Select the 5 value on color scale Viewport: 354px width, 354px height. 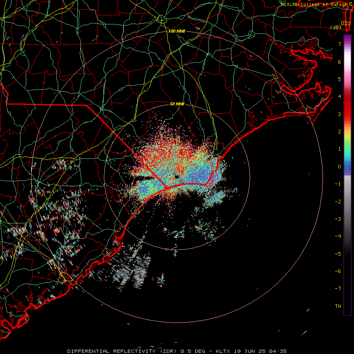(x=339, y=79)
